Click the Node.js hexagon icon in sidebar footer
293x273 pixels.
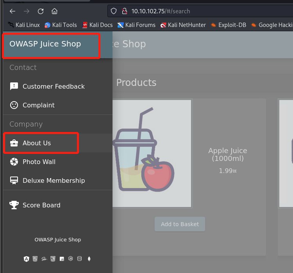71,259
